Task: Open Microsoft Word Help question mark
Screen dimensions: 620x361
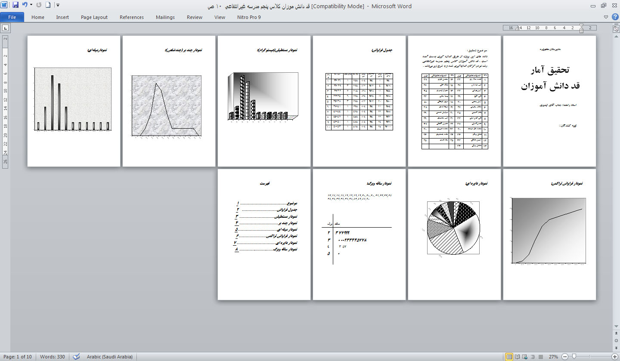Action: click(615, 17)
